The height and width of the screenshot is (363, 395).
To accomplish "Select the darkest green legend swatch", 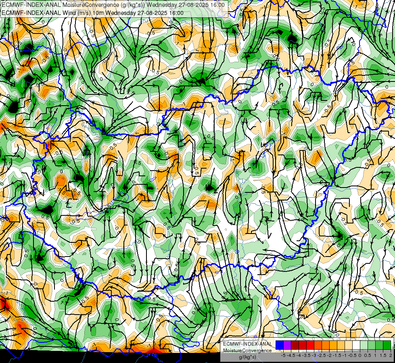I will coord(387,345).
